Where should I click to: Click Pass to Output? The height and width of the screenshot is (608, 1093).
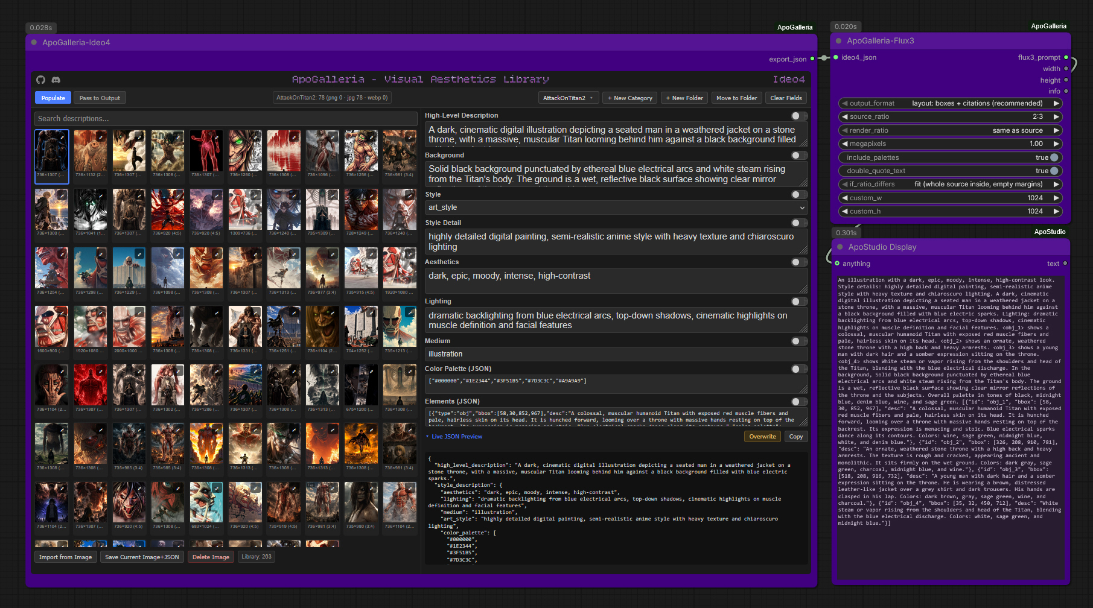tap(100, 98)
